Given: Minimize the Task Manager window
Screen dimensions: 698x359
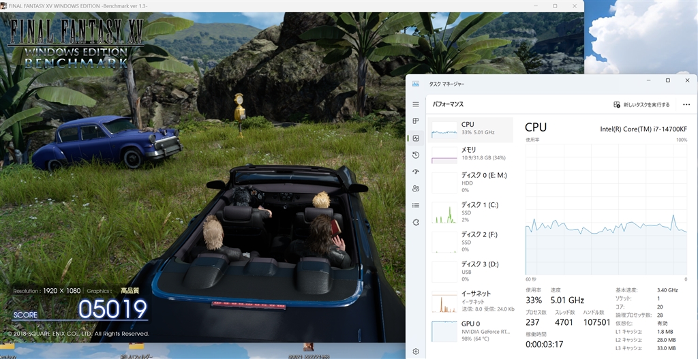Looking at the screenshot, I should (649, 80).
